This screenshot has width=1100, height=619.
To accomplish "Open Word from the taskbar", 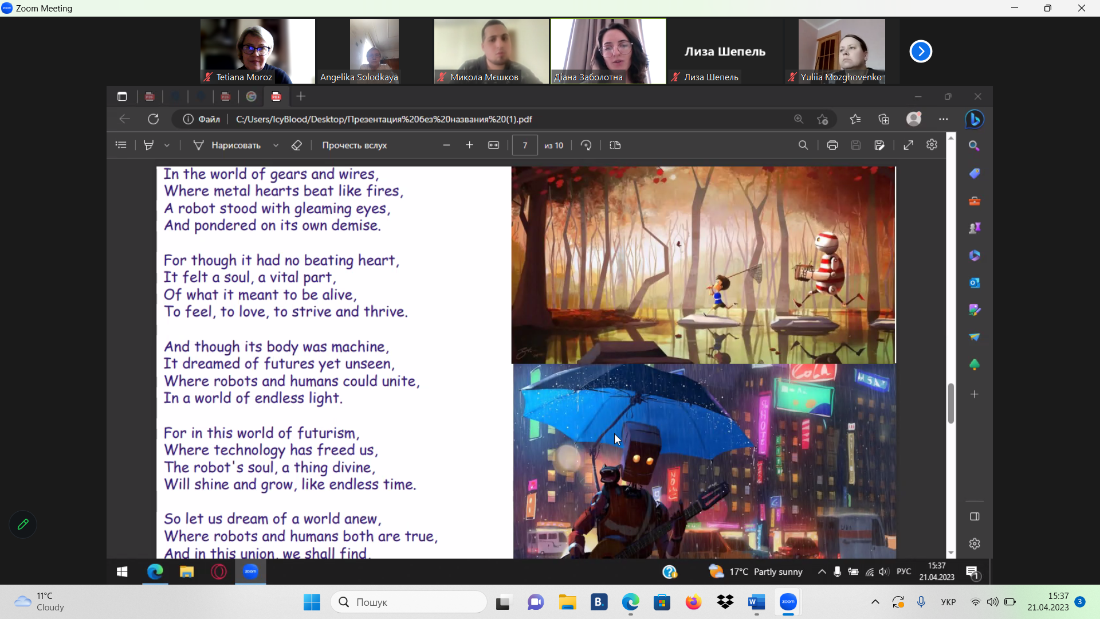I will (756, 602).
